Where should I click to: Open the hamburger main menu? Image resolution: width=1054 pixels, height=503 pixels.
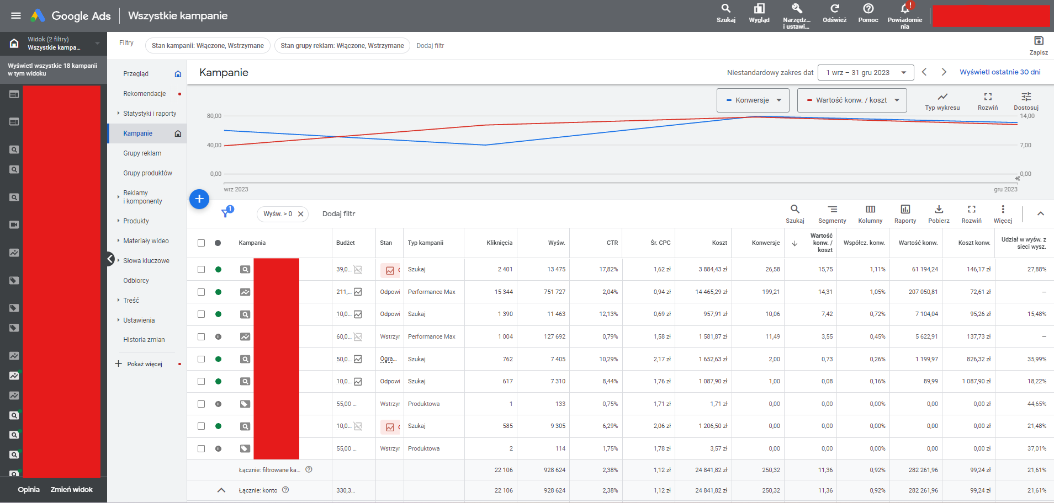(16, 15)
